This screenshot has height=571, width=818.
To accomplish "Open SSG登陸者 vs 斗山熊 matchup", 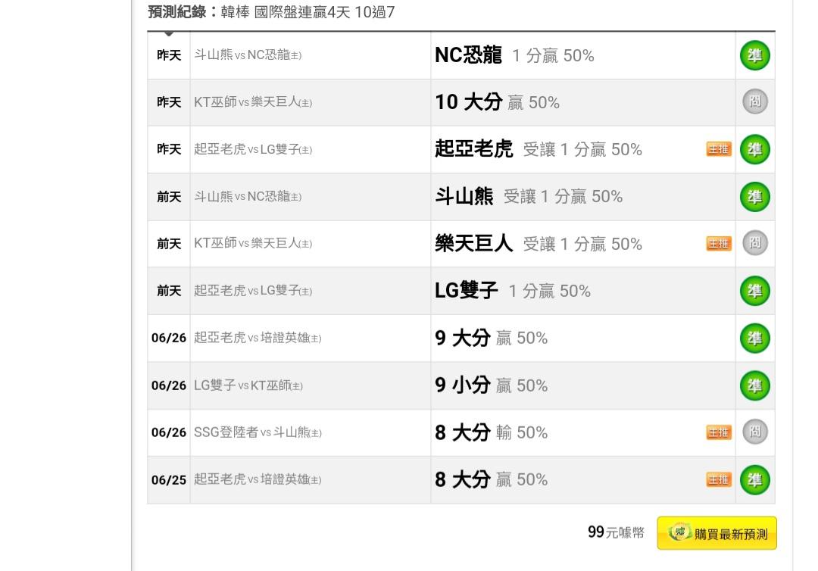I will tap(258, 432).
